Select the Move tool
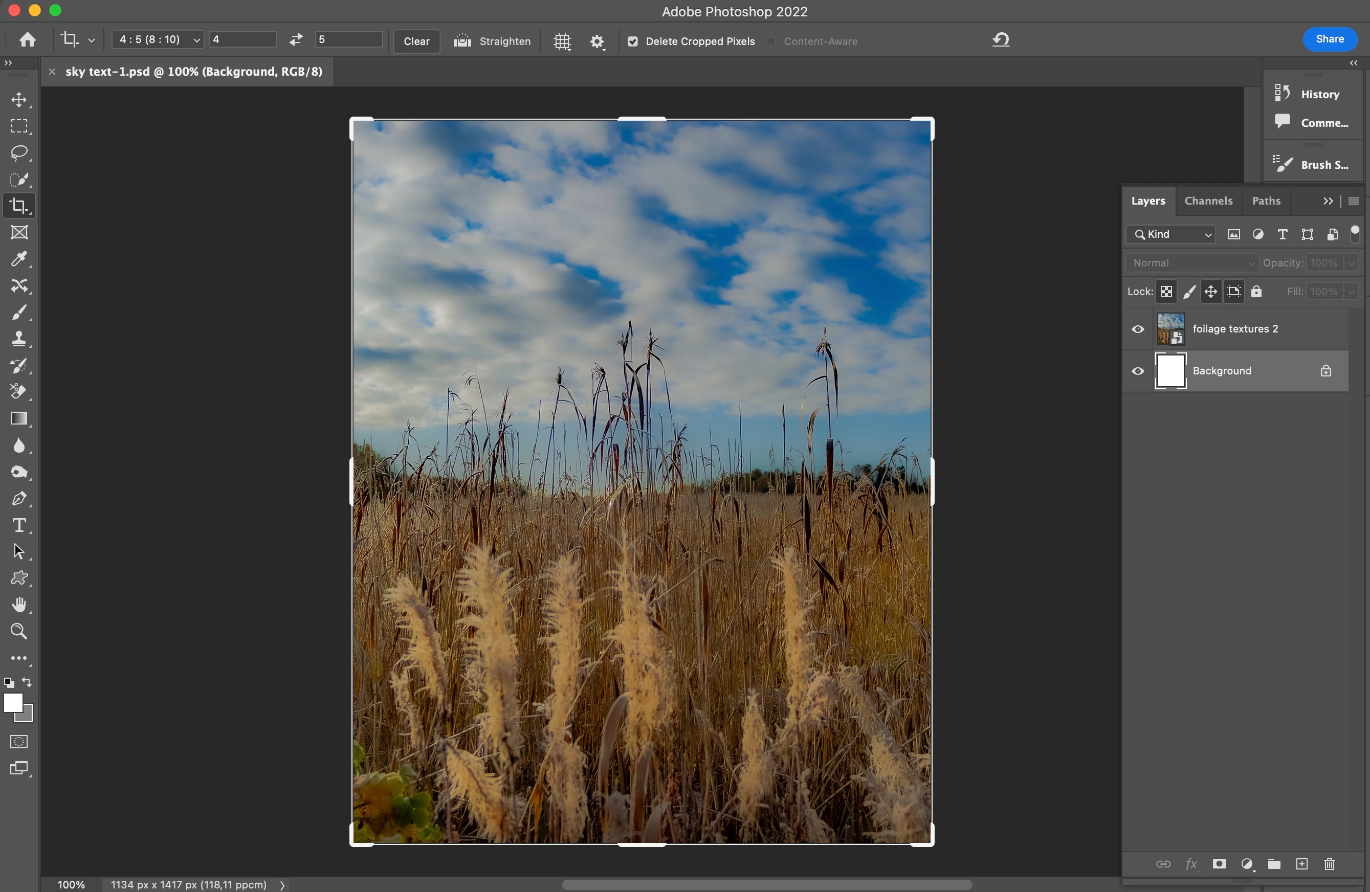This screenshot has width=1370, height=892. point(19,100)
